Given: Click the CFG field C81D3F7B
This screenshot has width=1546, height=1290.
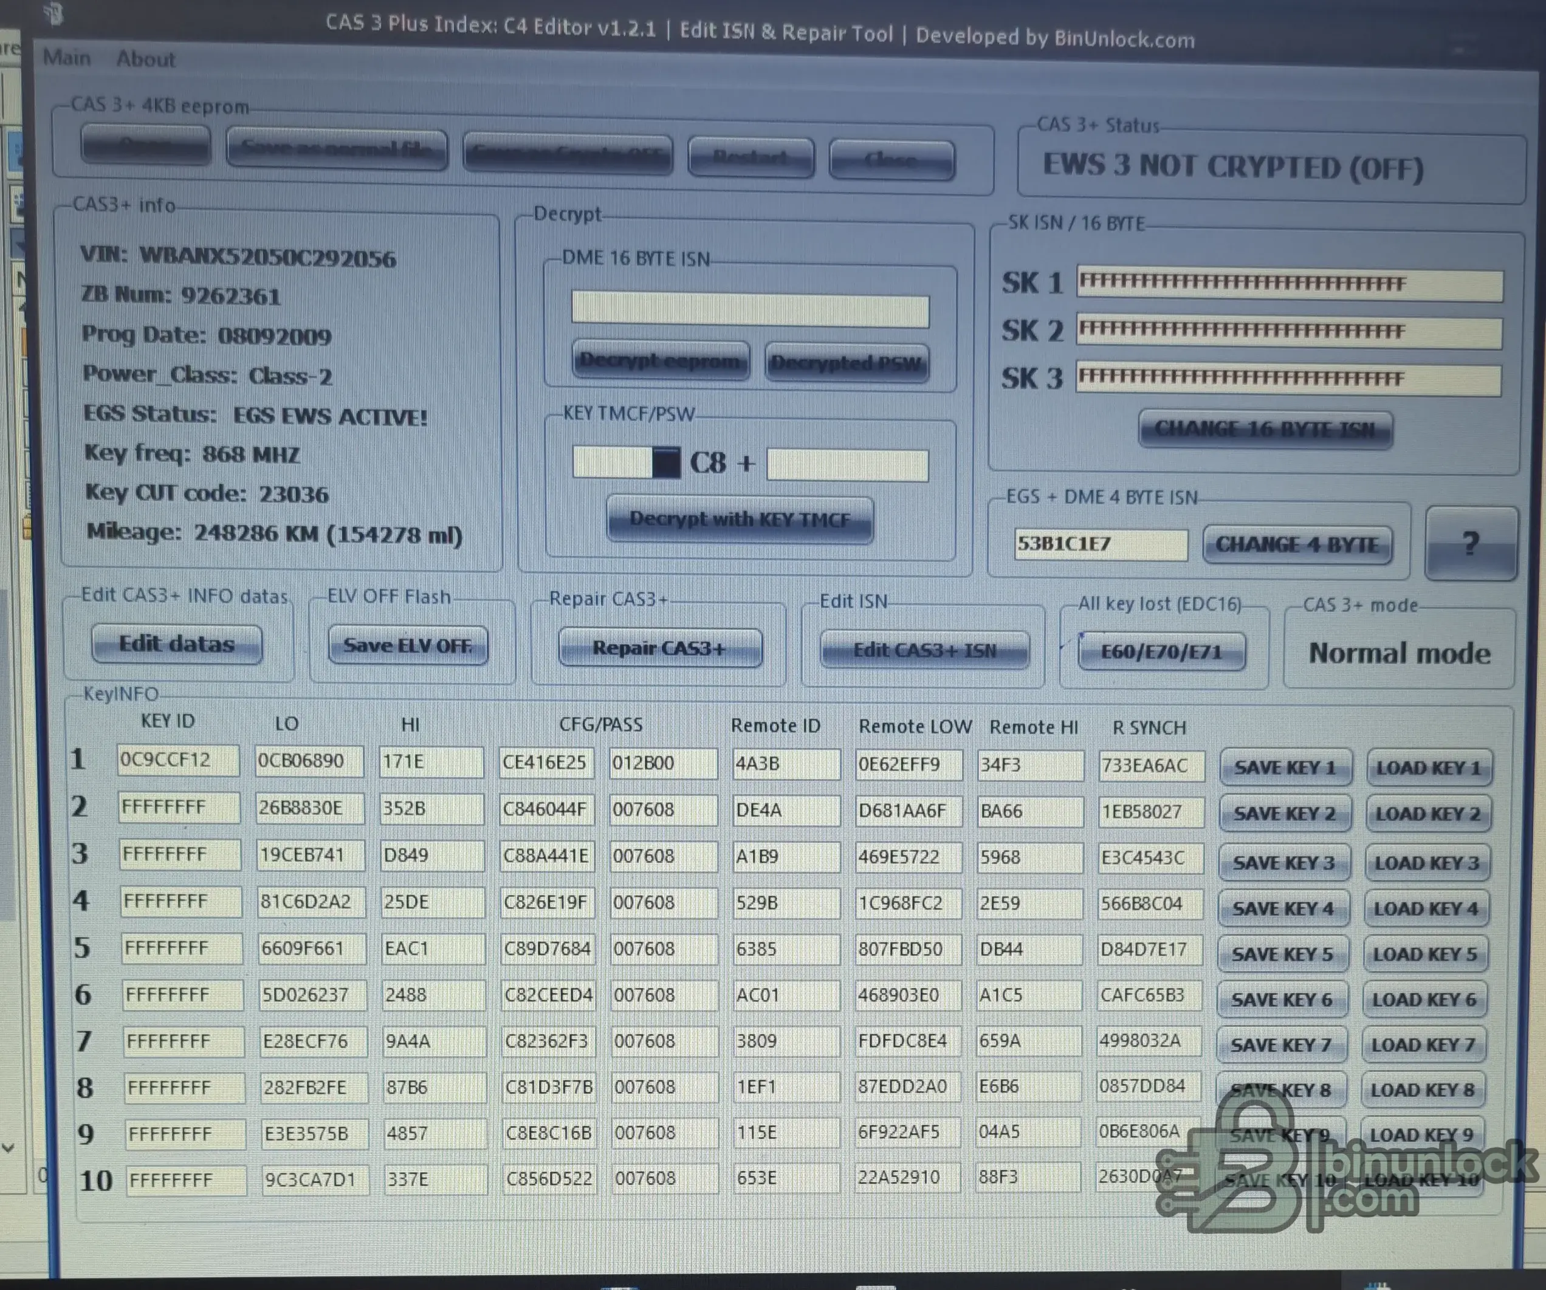Looking at the screenshot, I should click(x=549, y=1088).
